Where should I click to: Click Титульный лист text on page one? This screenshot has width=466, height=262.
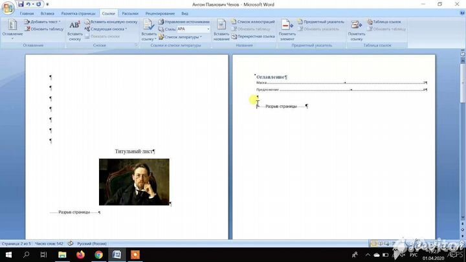pyautogui.click(x=133, y=151)
